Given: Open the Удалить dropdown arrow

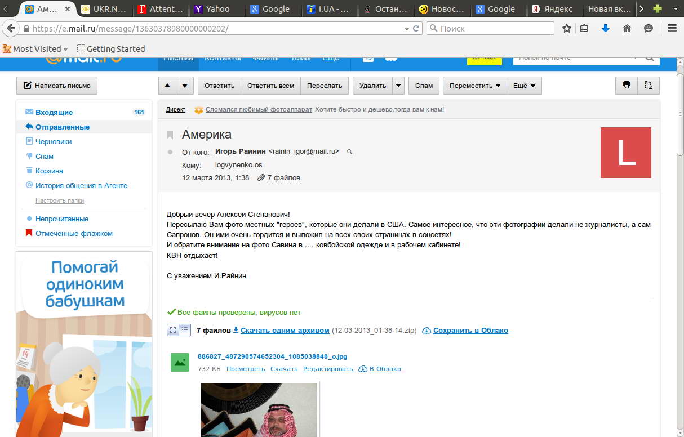Looking at the screenshot, I should click(398, 86).
